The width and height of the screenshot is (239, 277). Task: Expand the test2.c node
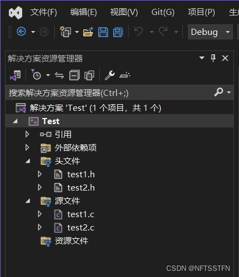(40, 227)
